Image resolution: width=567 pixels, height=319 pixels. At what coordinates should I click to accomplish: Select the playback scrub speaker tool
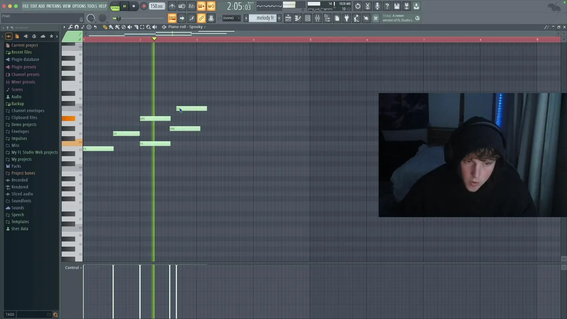click(155, 27)
